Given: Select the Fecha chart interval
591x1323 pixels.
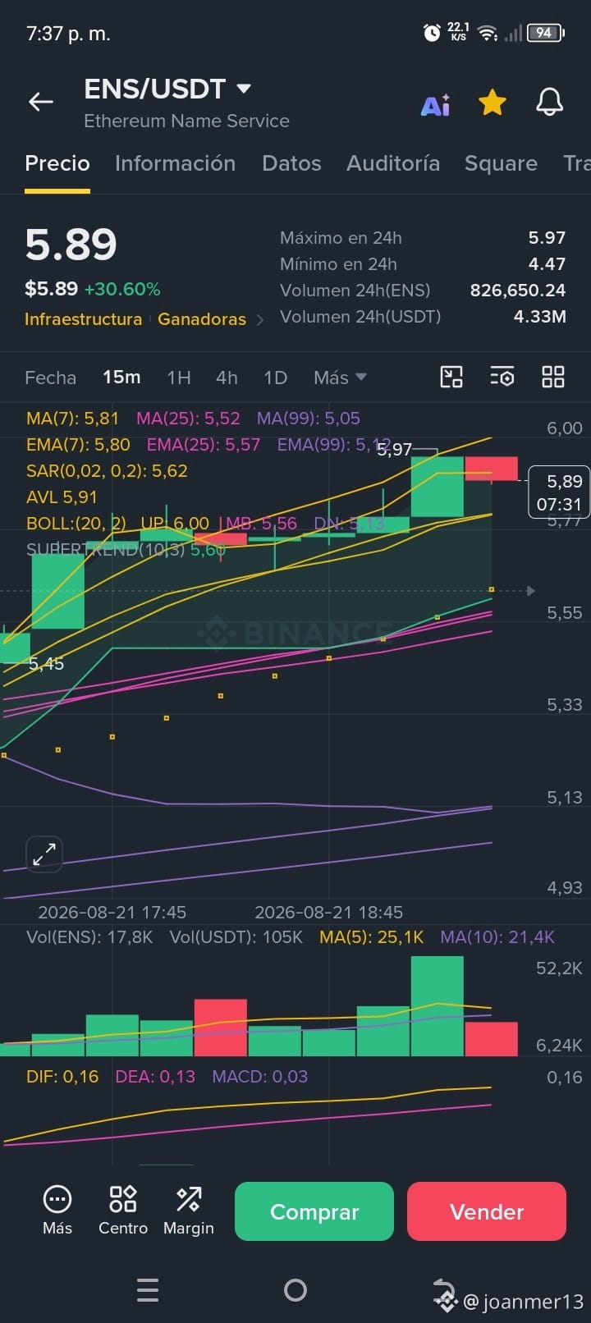Looking at the screenshot, I should 50,378.
